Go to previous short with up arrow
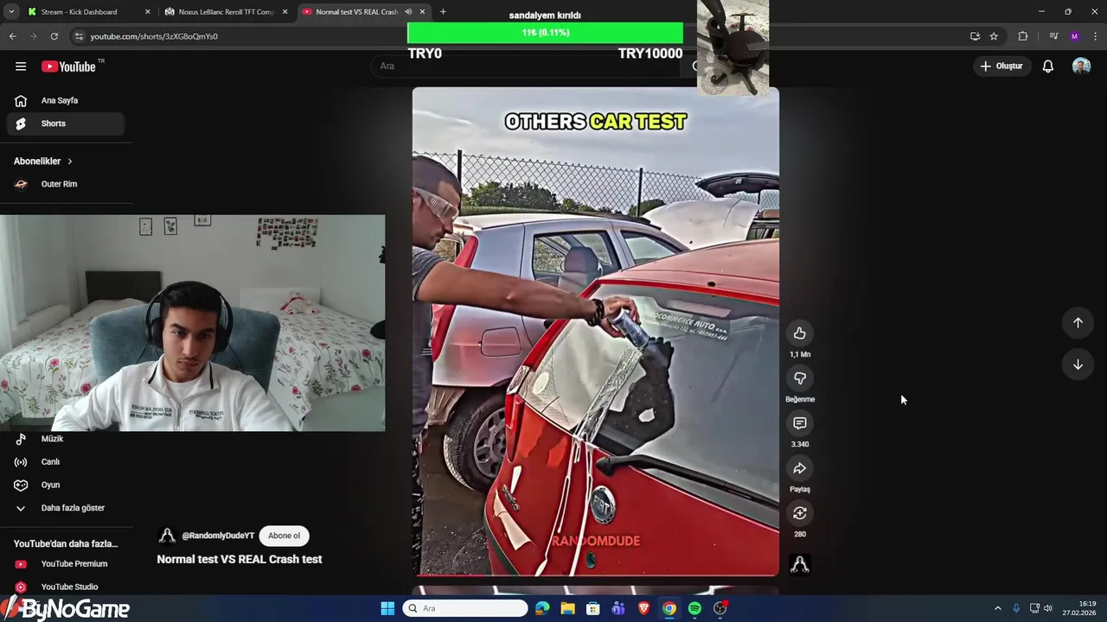The width and height of the screenshot is (1107, 622). pos(1078,322)
